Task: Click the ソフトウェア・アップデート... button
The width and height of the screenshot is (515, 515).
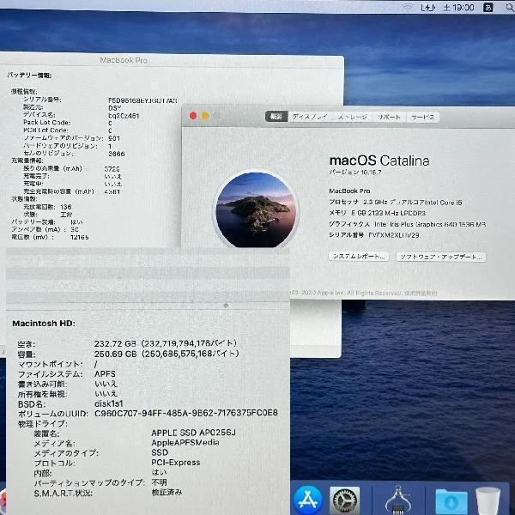Action: tap(441, 257)
